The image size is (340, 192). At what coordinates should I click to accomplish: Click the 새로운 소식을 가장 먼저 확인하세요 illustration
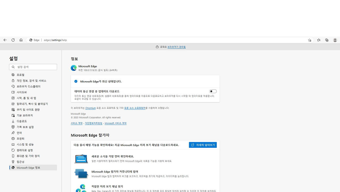pos(81,159)
